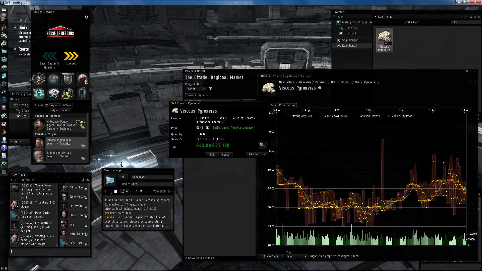Click the white font color swatch

pos(116,191)
